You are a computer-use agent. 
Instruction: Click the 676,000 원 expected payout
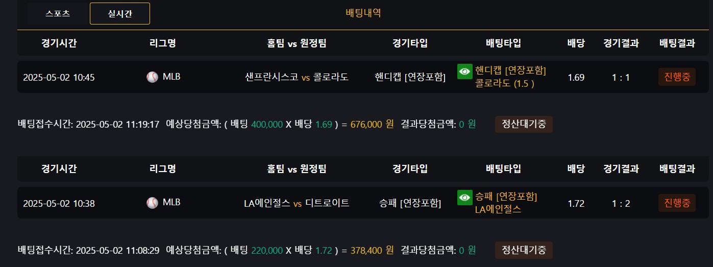[x=372, y=124]
